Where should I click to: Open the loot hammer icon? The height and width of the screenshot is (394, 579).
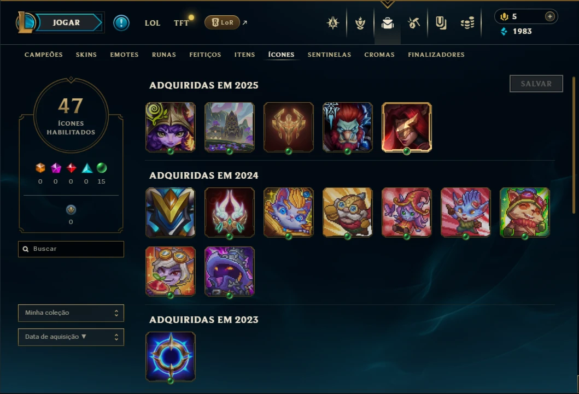coord(414,23)
